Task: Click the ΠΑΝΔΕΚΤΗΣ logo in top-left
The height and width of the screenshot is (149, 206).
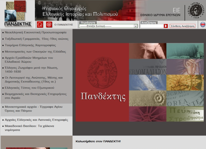Action: pos(18,14)
